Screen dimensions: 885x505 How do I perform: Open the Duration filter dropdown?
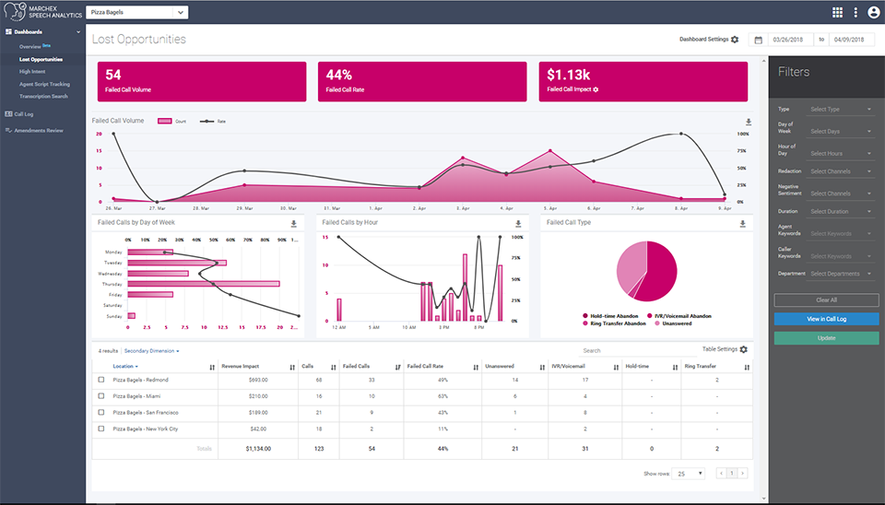(x=841, y=212)
